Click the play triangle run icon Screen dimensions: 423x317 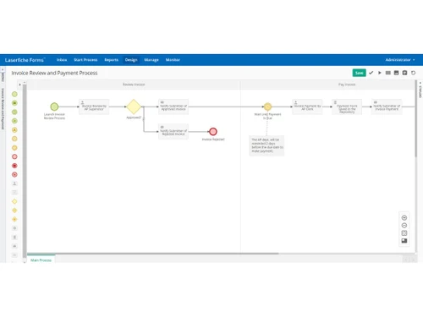(380, 73)
